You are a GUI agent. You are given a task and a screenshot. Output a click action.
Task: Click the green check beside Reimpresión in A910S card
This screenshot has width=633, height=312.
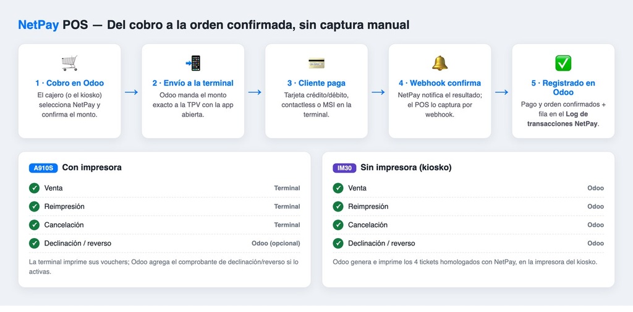pyautogui.click(x=35, y=207)
